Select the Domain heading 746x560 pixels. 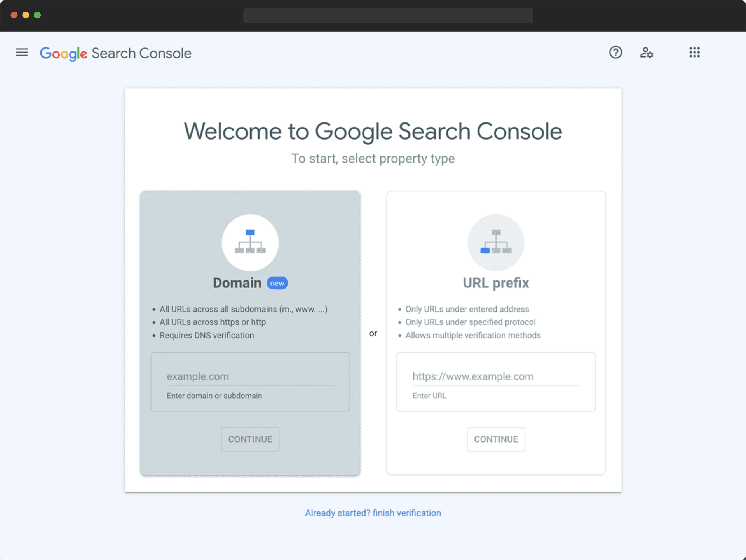[x=237, y=283]
